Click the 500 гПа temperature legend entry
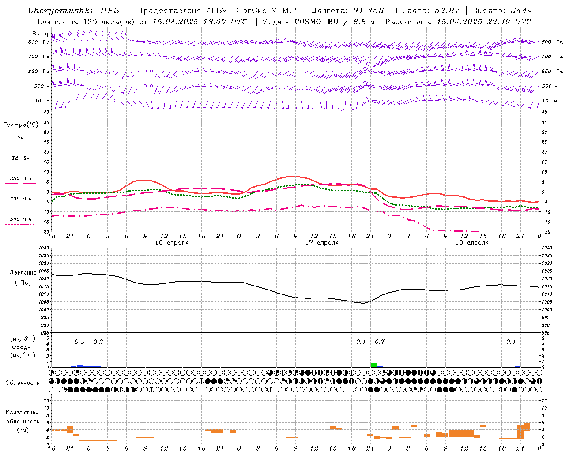 point(20,219)
